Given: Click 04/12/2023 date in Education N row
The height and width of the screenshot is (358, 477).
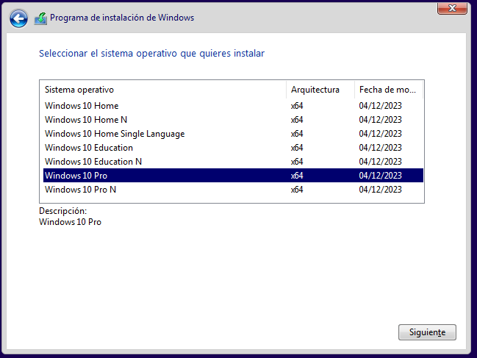Looking at the screenshot, I should tap(380, 162).
